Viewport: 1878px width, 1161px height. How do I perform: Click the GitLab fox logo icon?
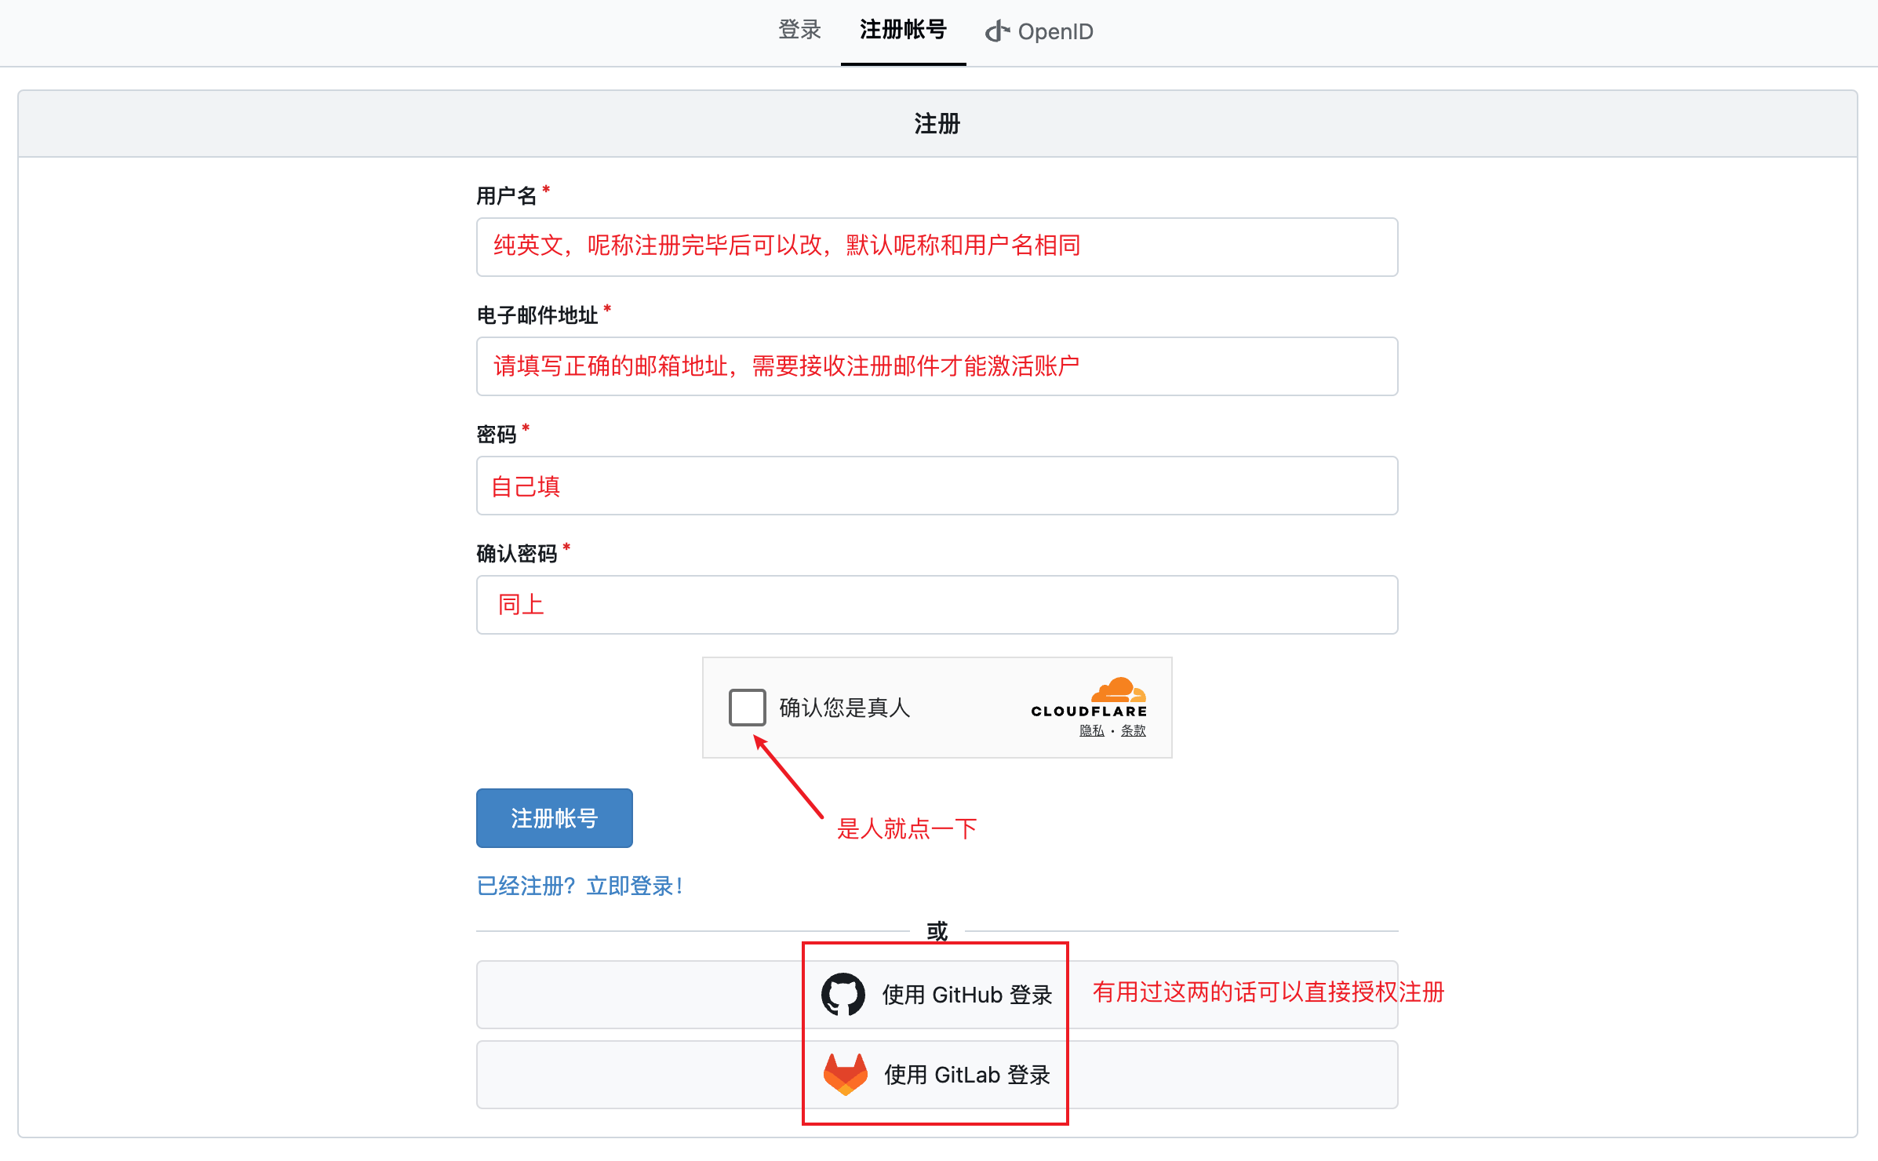pyautogui.click(x=845, y=1074)
